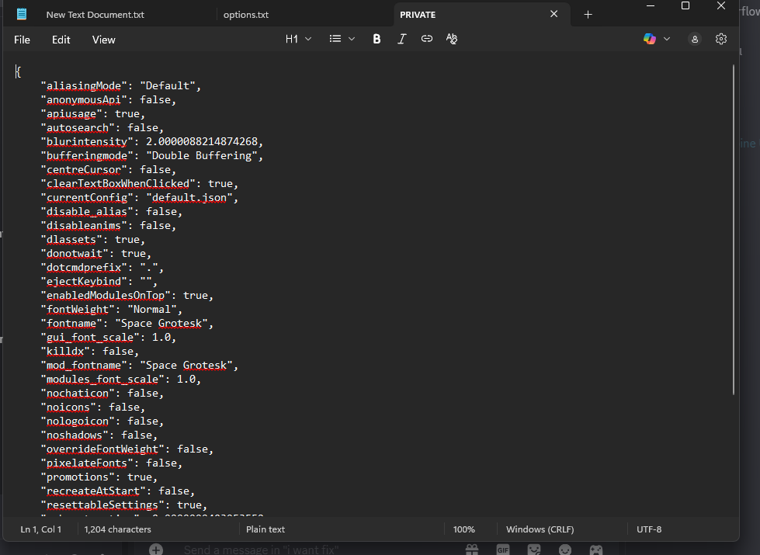Click the blurintensity value 2.0000088214874268
760x555 pixels.
(202, 141)
